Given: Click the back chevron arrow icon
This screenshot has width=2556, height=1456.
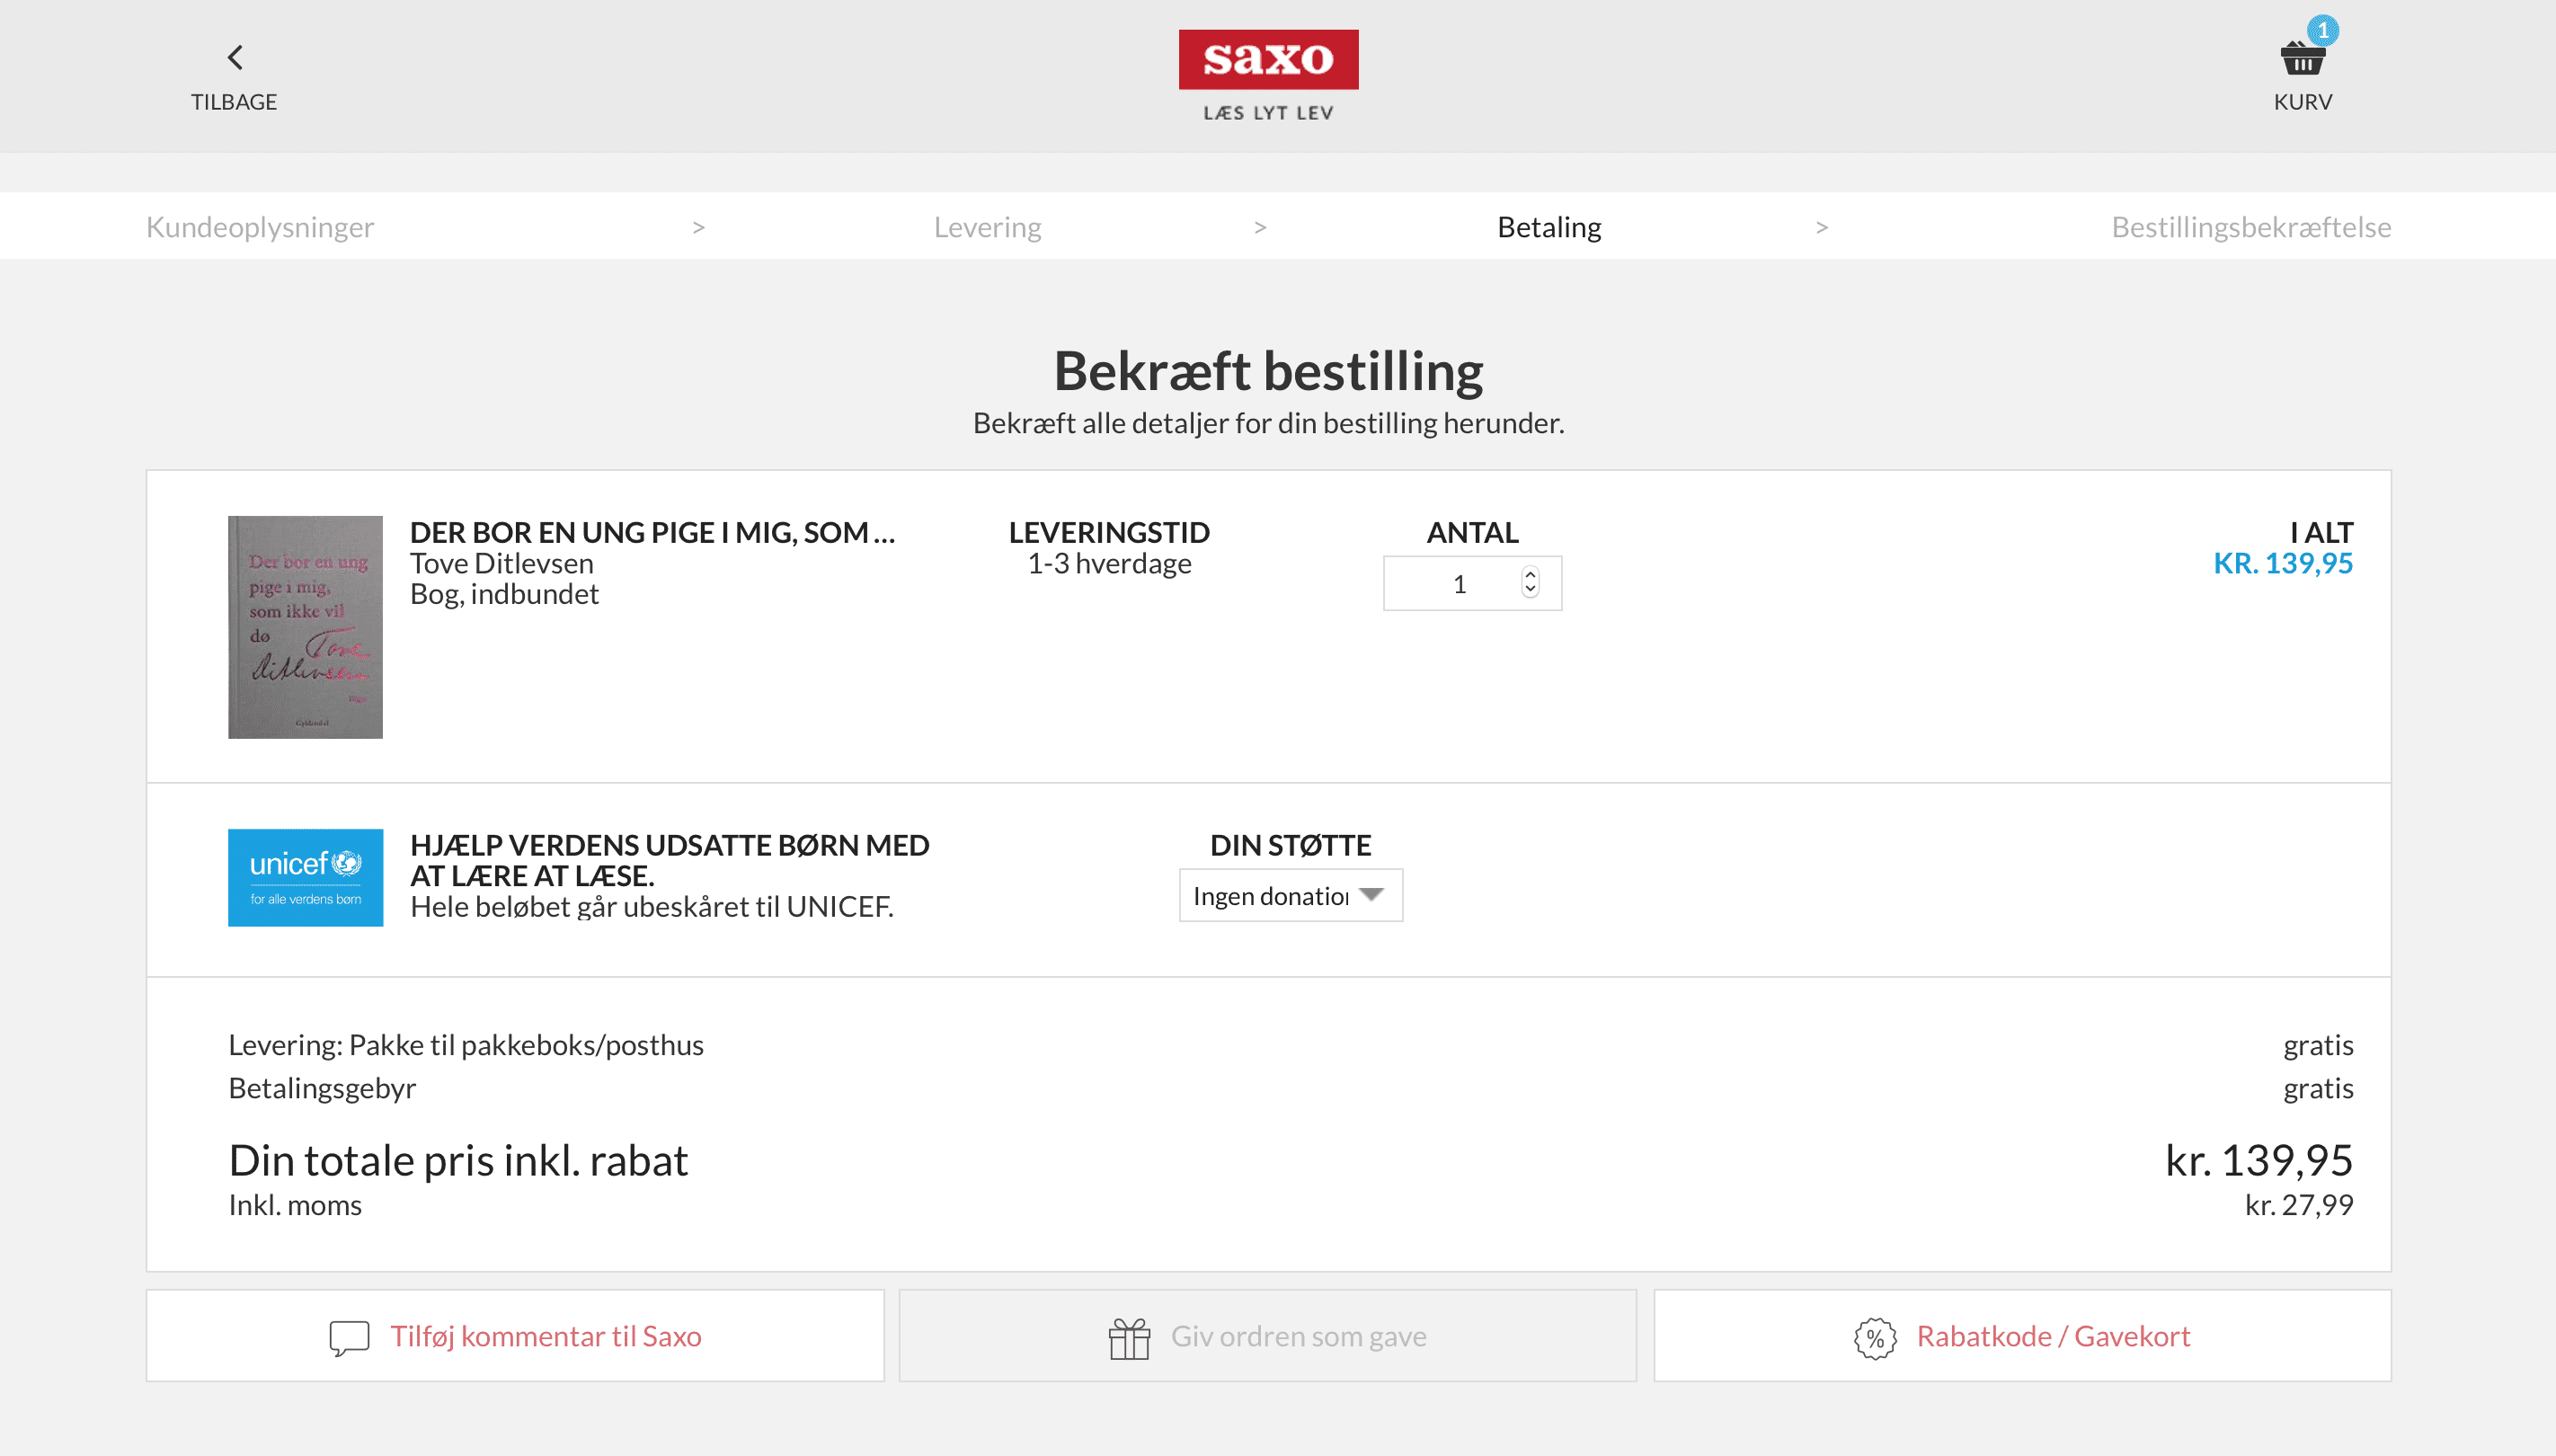Looking at the screenshot, I should pyautogui.click(x=235, y=57).
